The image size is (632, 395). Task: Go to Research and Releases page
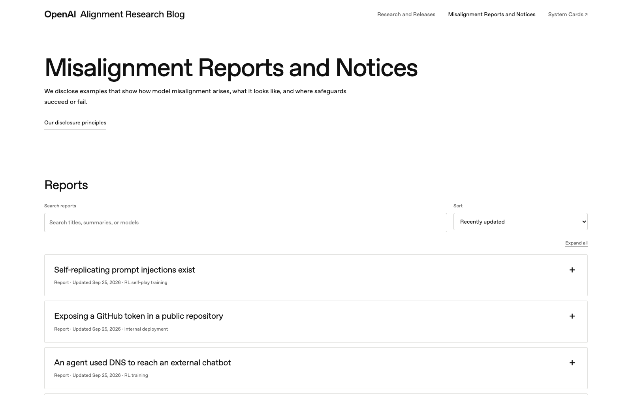[406, 14]
